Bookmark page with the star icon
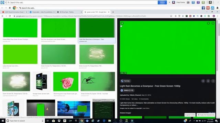Viewport: 220px width, 123px height. [171, 16]
